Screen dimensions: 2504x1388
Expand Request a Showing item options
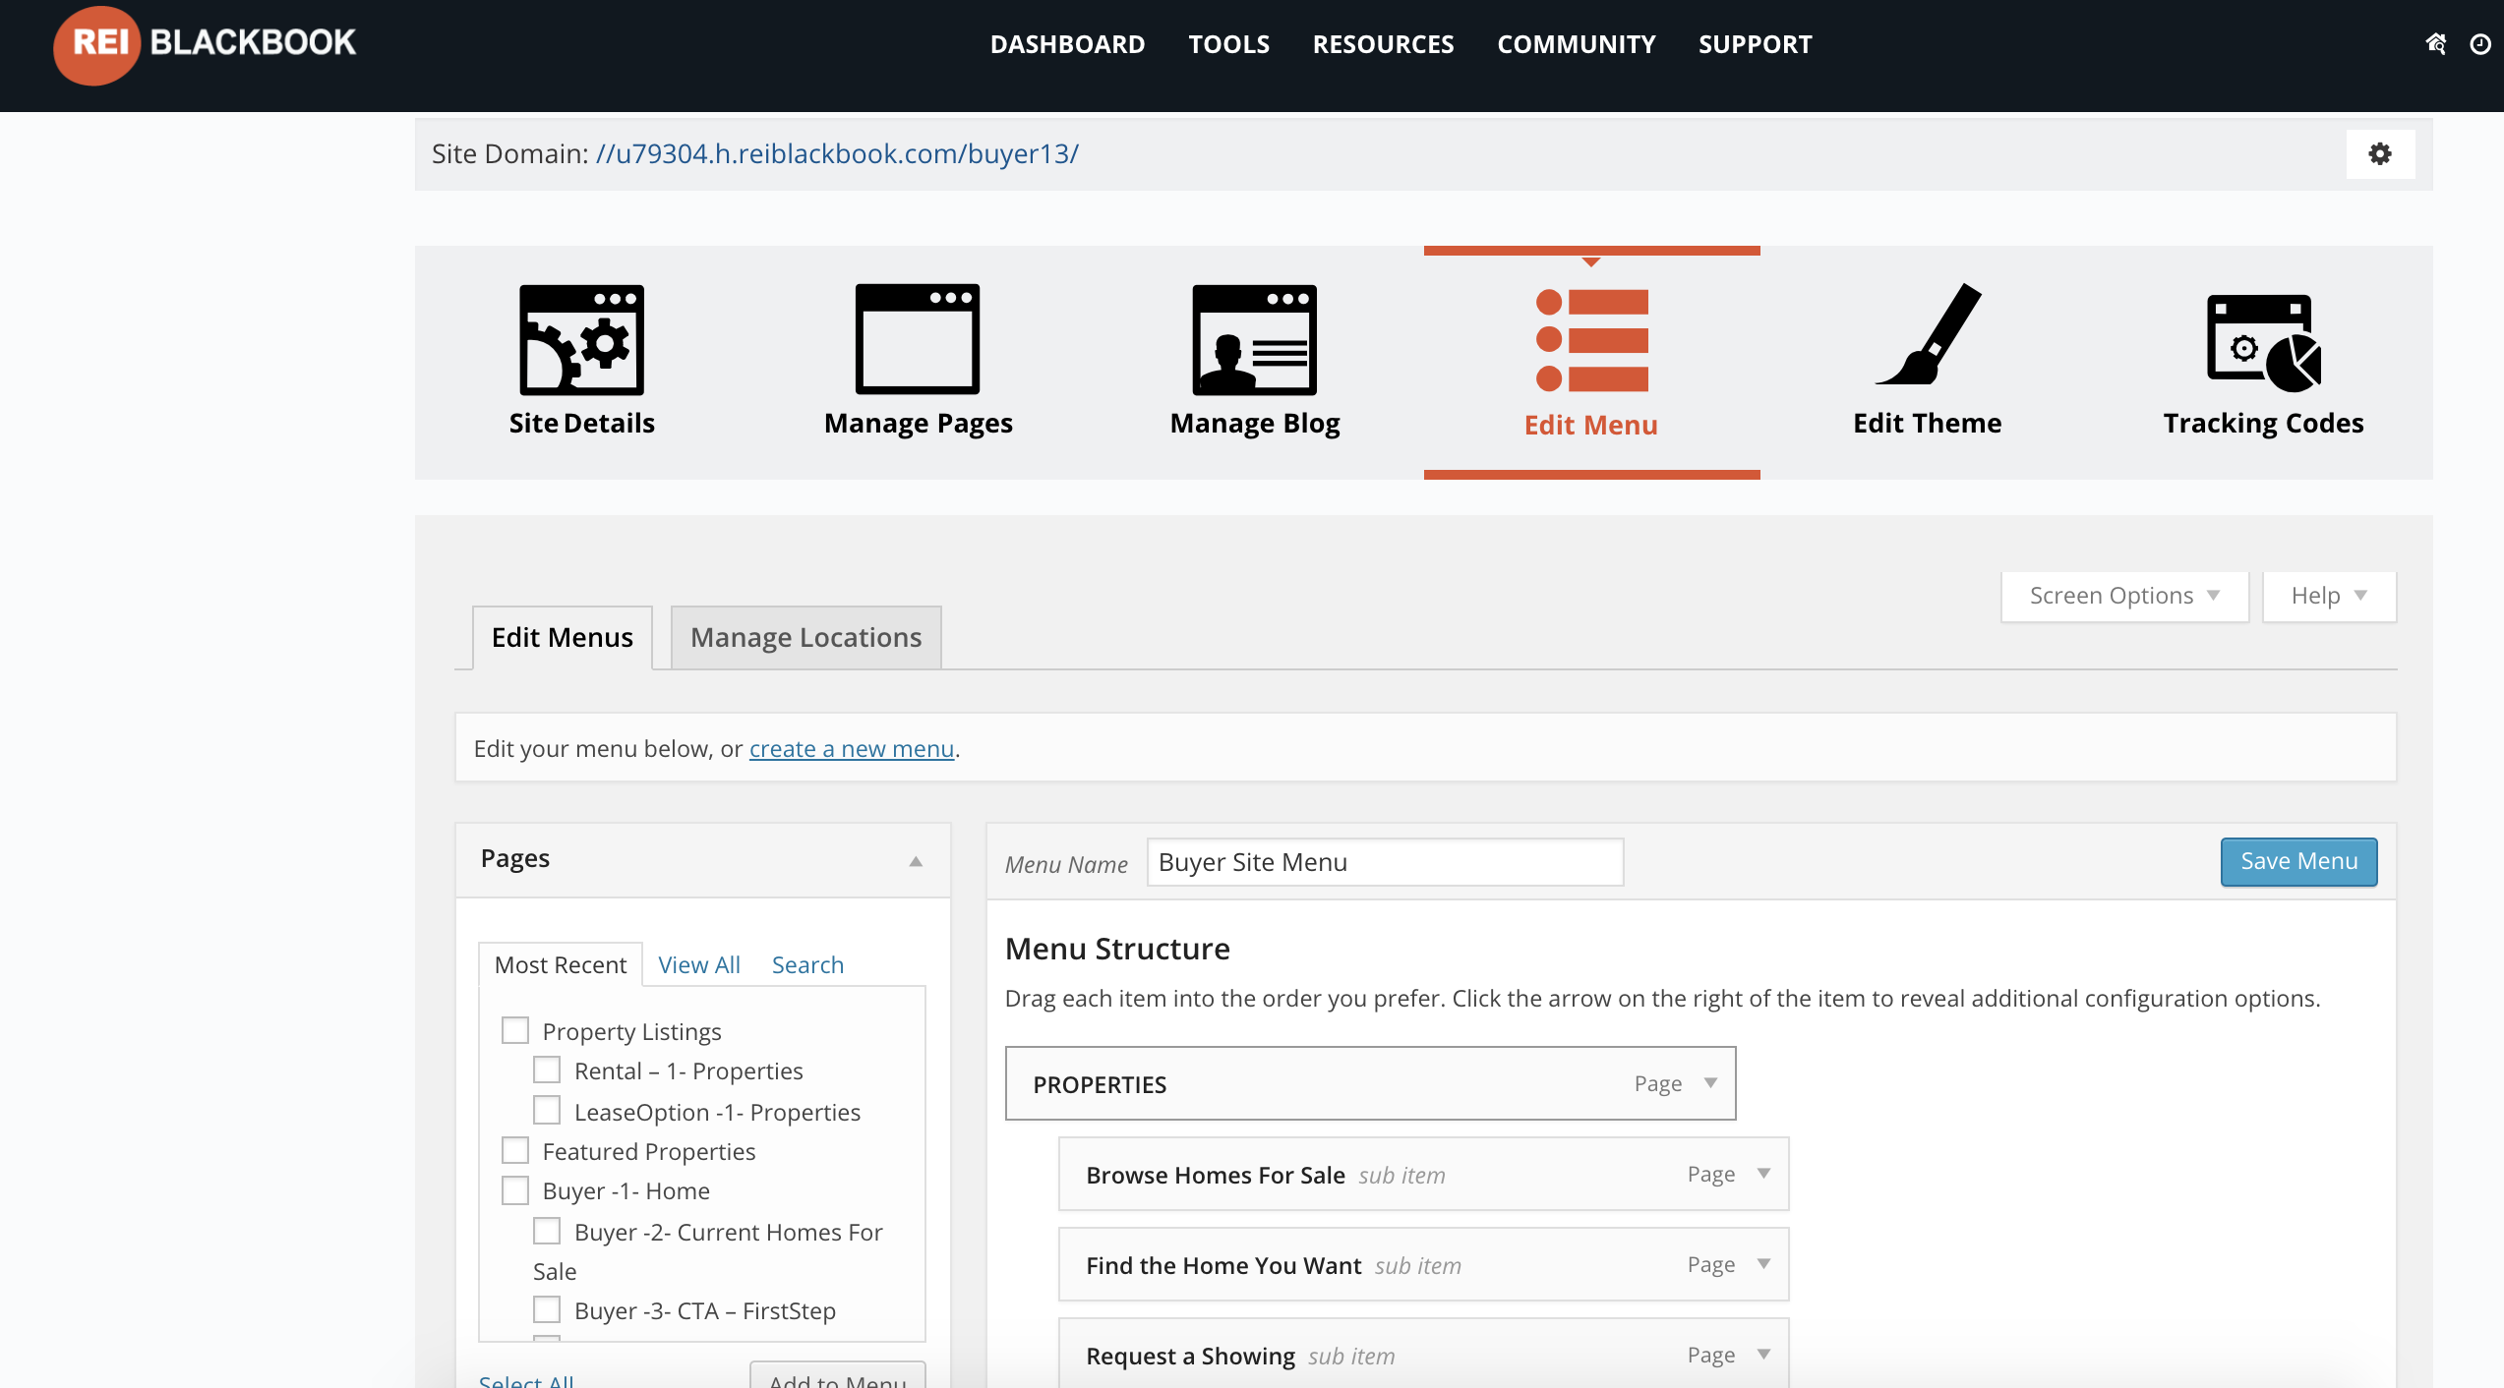[1764, 1355]
